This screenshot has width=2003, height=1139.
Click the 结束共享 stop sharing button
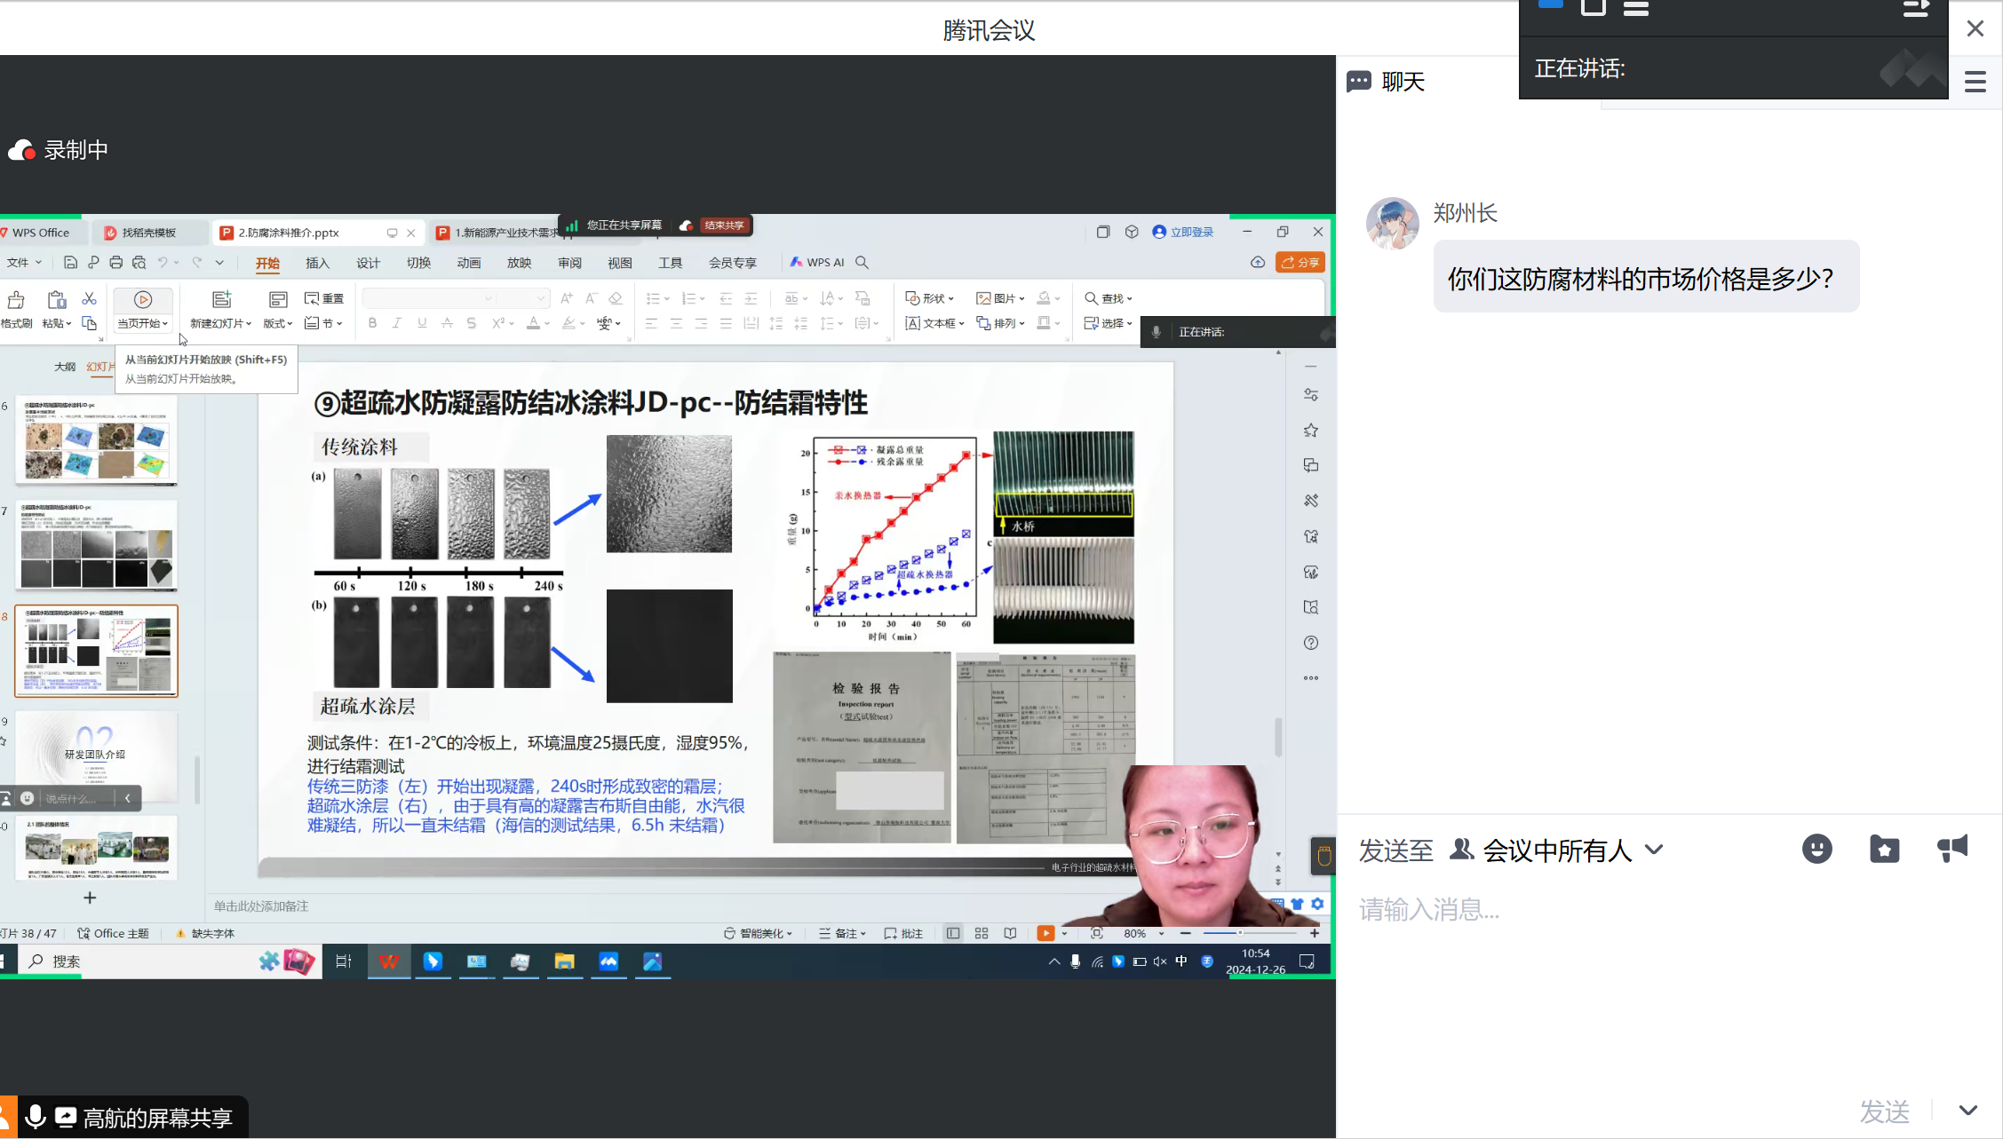click(724, 225)
